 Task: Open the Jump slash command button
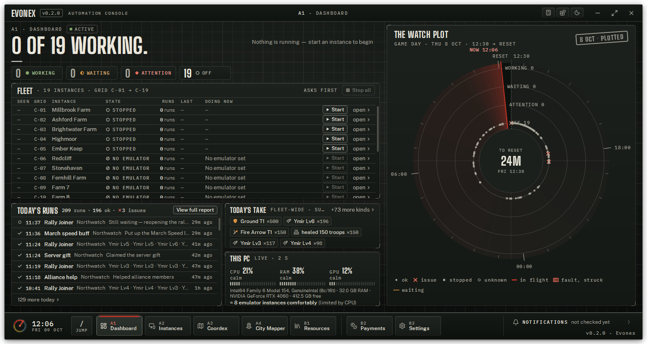coord(82,326)
